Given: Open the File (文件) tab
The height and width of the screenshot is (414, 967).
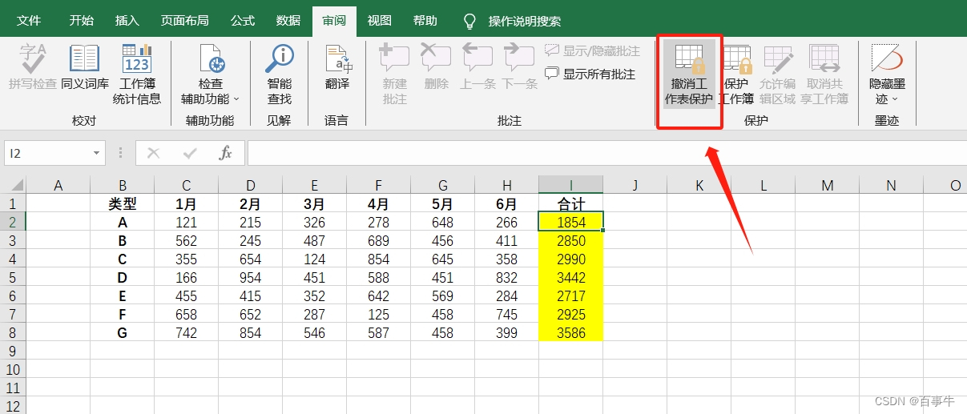Looking at the screenshot, I should point(30,21).
